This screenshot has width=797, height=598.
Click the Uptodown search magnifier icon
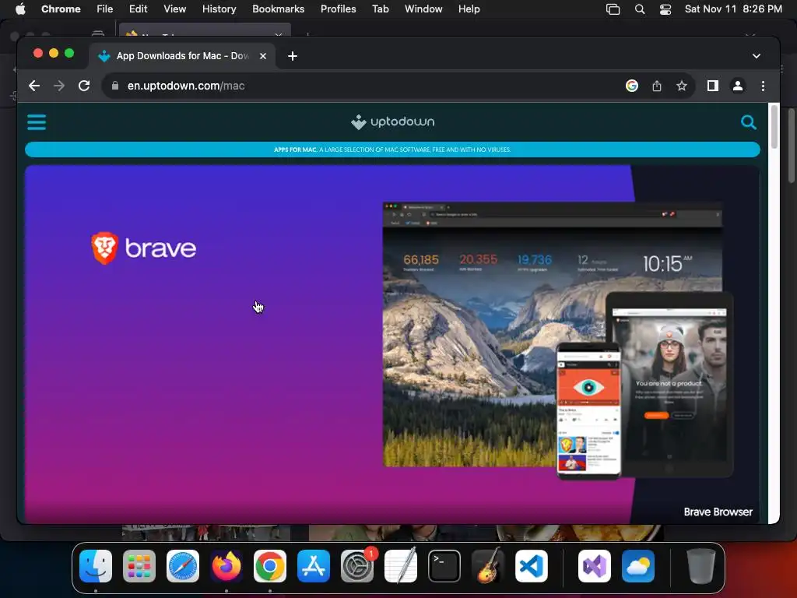pos(748,122)
